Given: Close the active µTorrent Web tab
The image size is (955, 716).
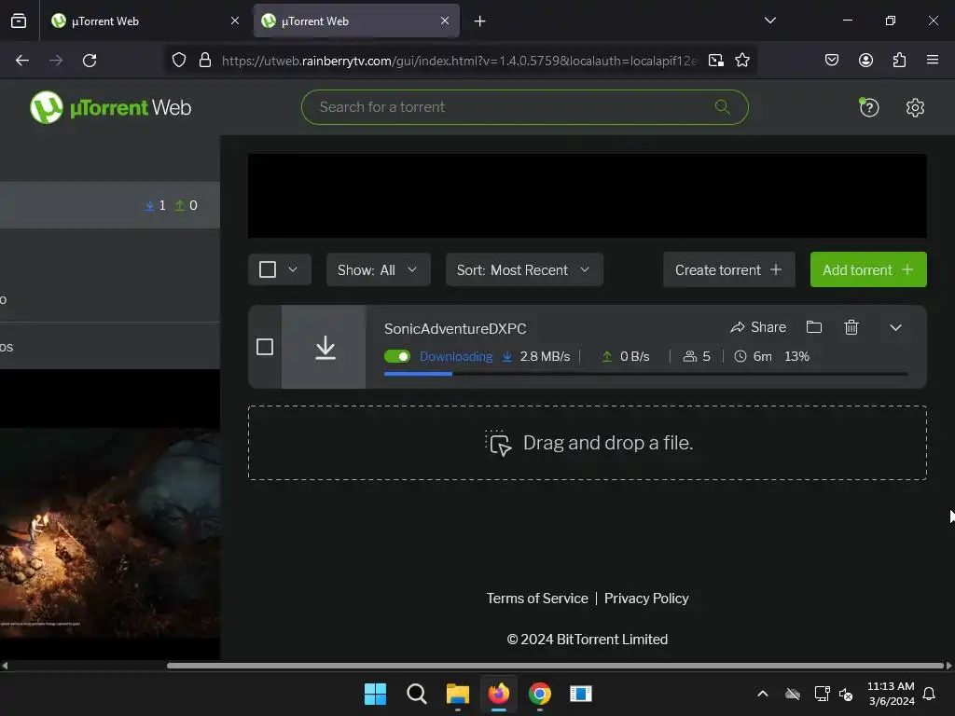Looking at the screenshot, I should coord(445,21).
